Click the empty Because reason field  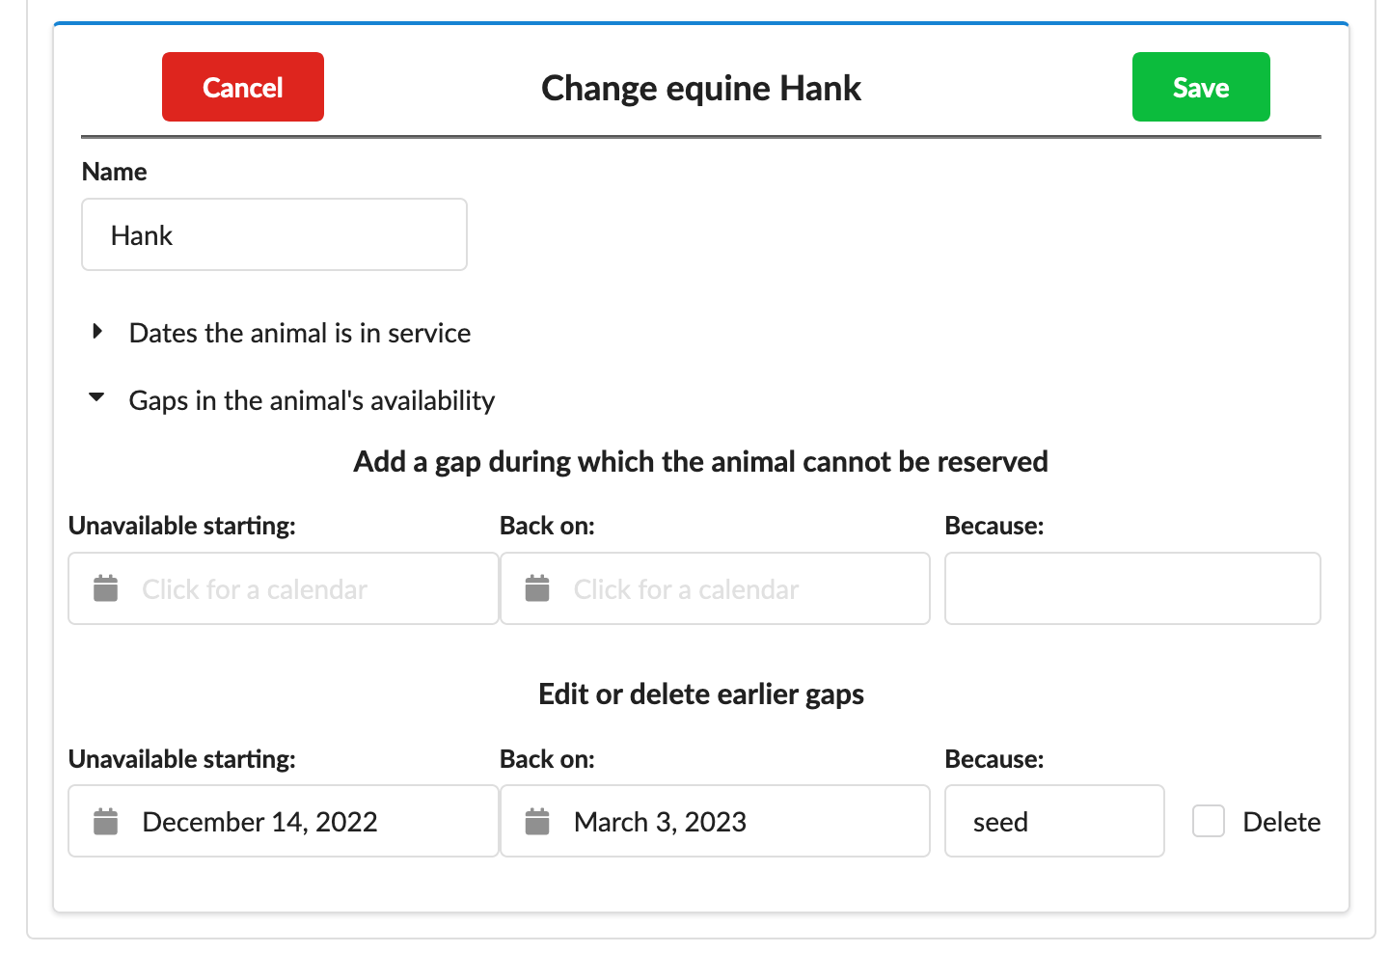pos(1132,588)
